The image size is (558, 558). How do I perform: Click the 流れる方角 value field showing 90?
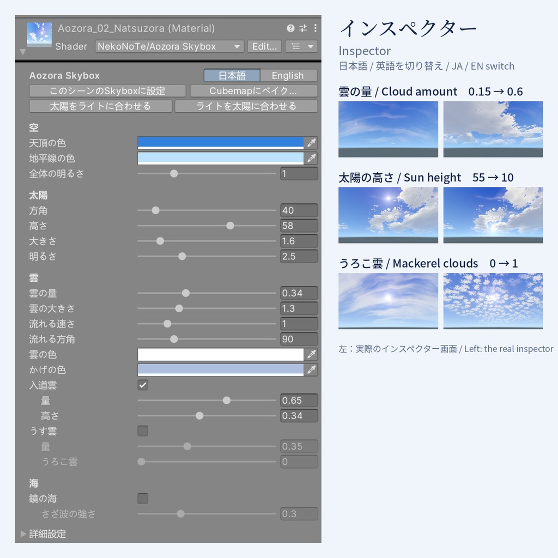(x=299, y=339)
